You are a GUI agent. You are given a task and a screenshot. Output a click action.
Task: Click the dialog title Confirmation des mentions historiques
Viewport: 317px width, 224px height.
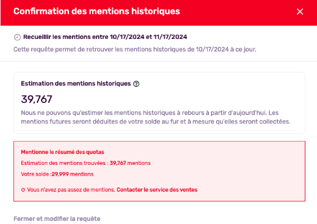(97, 11)
